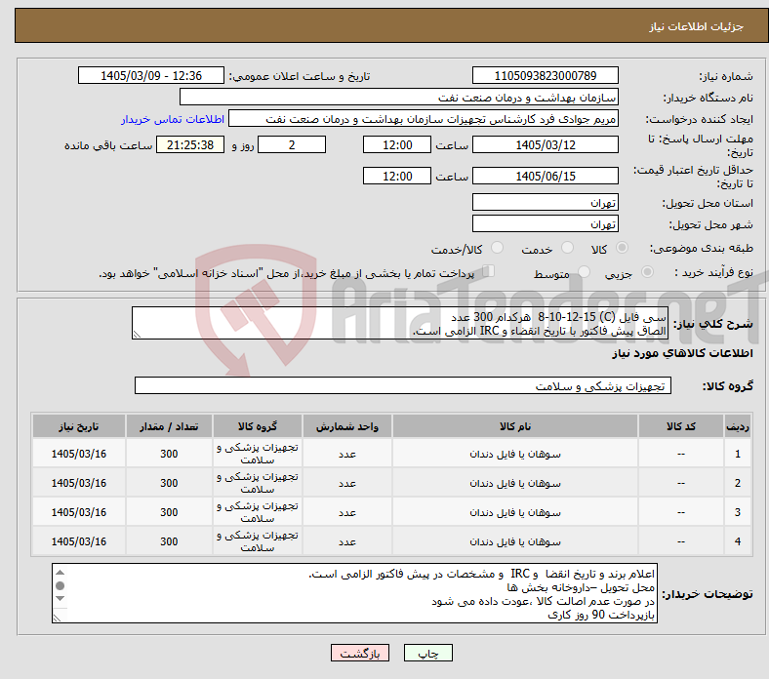Click the ردیف column header
This screenshot has height=679, width=769.
[738, 426]
